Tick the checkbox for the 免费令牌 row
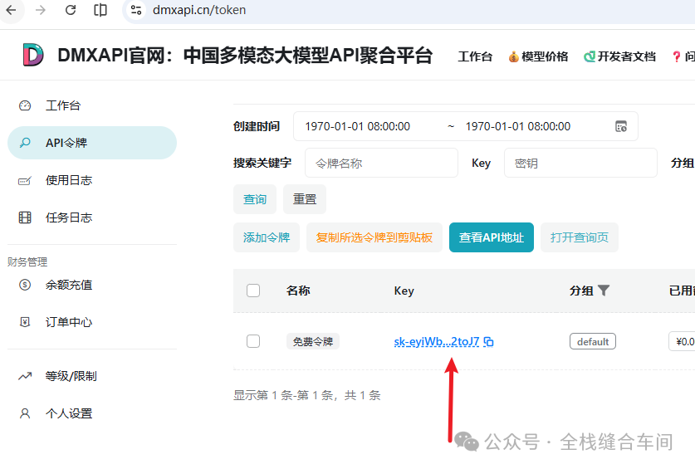This screenshot has height=469, width=695. click(x=253, y=341)
